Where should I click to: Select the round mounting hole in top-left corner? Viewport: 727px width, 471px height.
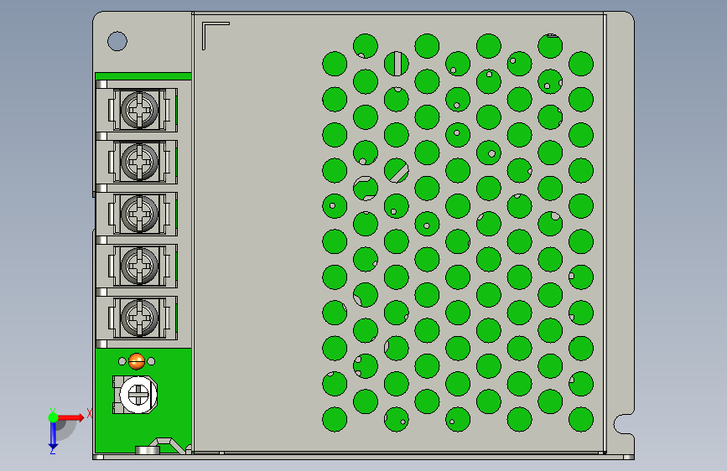coord(117,41)
